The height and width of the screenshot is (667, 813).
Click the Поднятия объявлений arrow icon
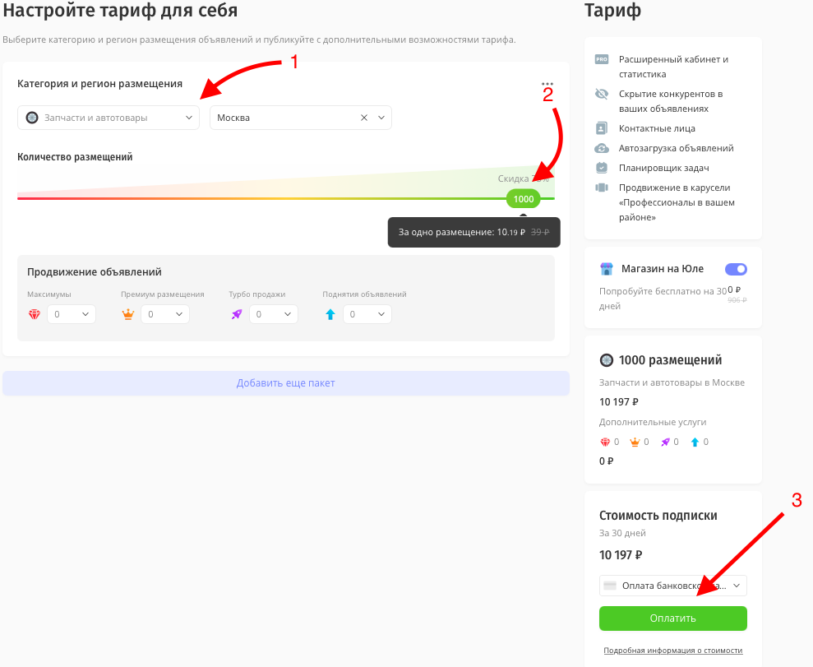pos(330,313)
